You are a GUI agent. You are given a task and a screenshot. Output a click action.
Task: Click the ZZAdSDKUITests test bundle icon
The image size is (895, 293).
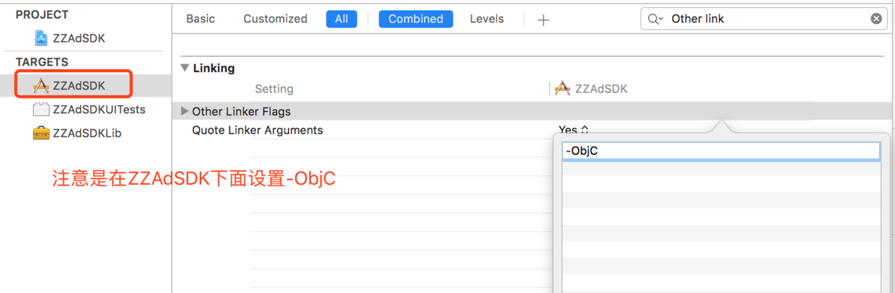click(42, 110)
